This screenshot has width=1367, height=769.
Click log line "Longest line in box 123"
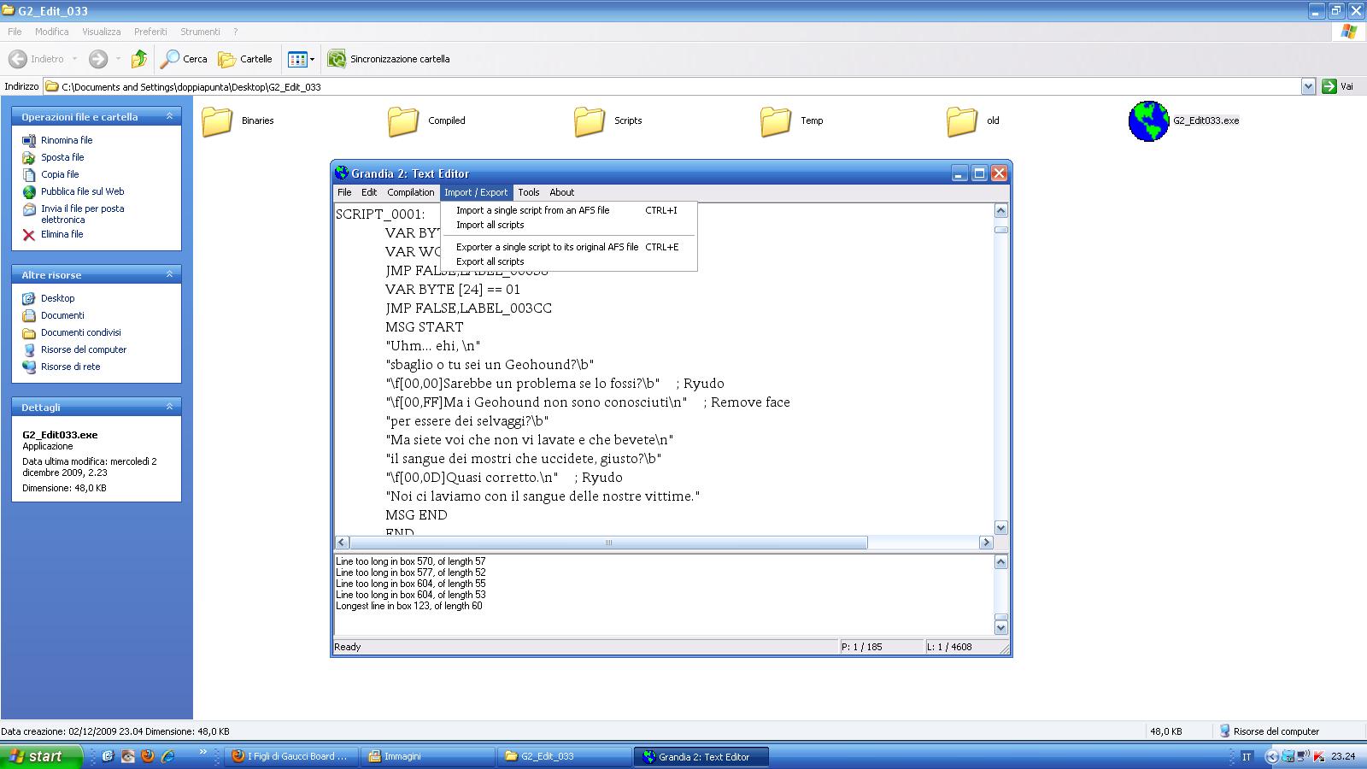(408, 606)
